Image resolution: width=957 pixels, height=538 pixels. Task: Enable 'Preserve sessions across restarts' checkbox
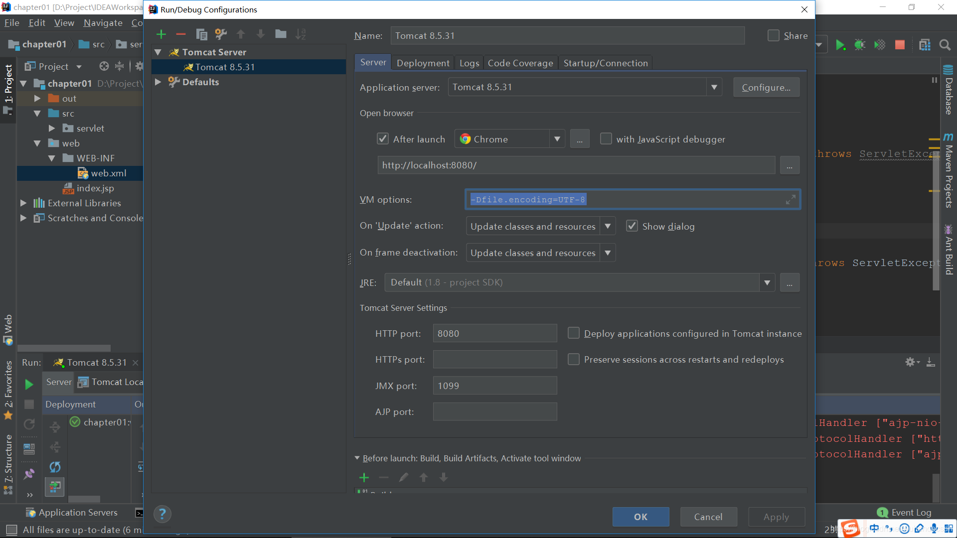click(x=573, y=359)
